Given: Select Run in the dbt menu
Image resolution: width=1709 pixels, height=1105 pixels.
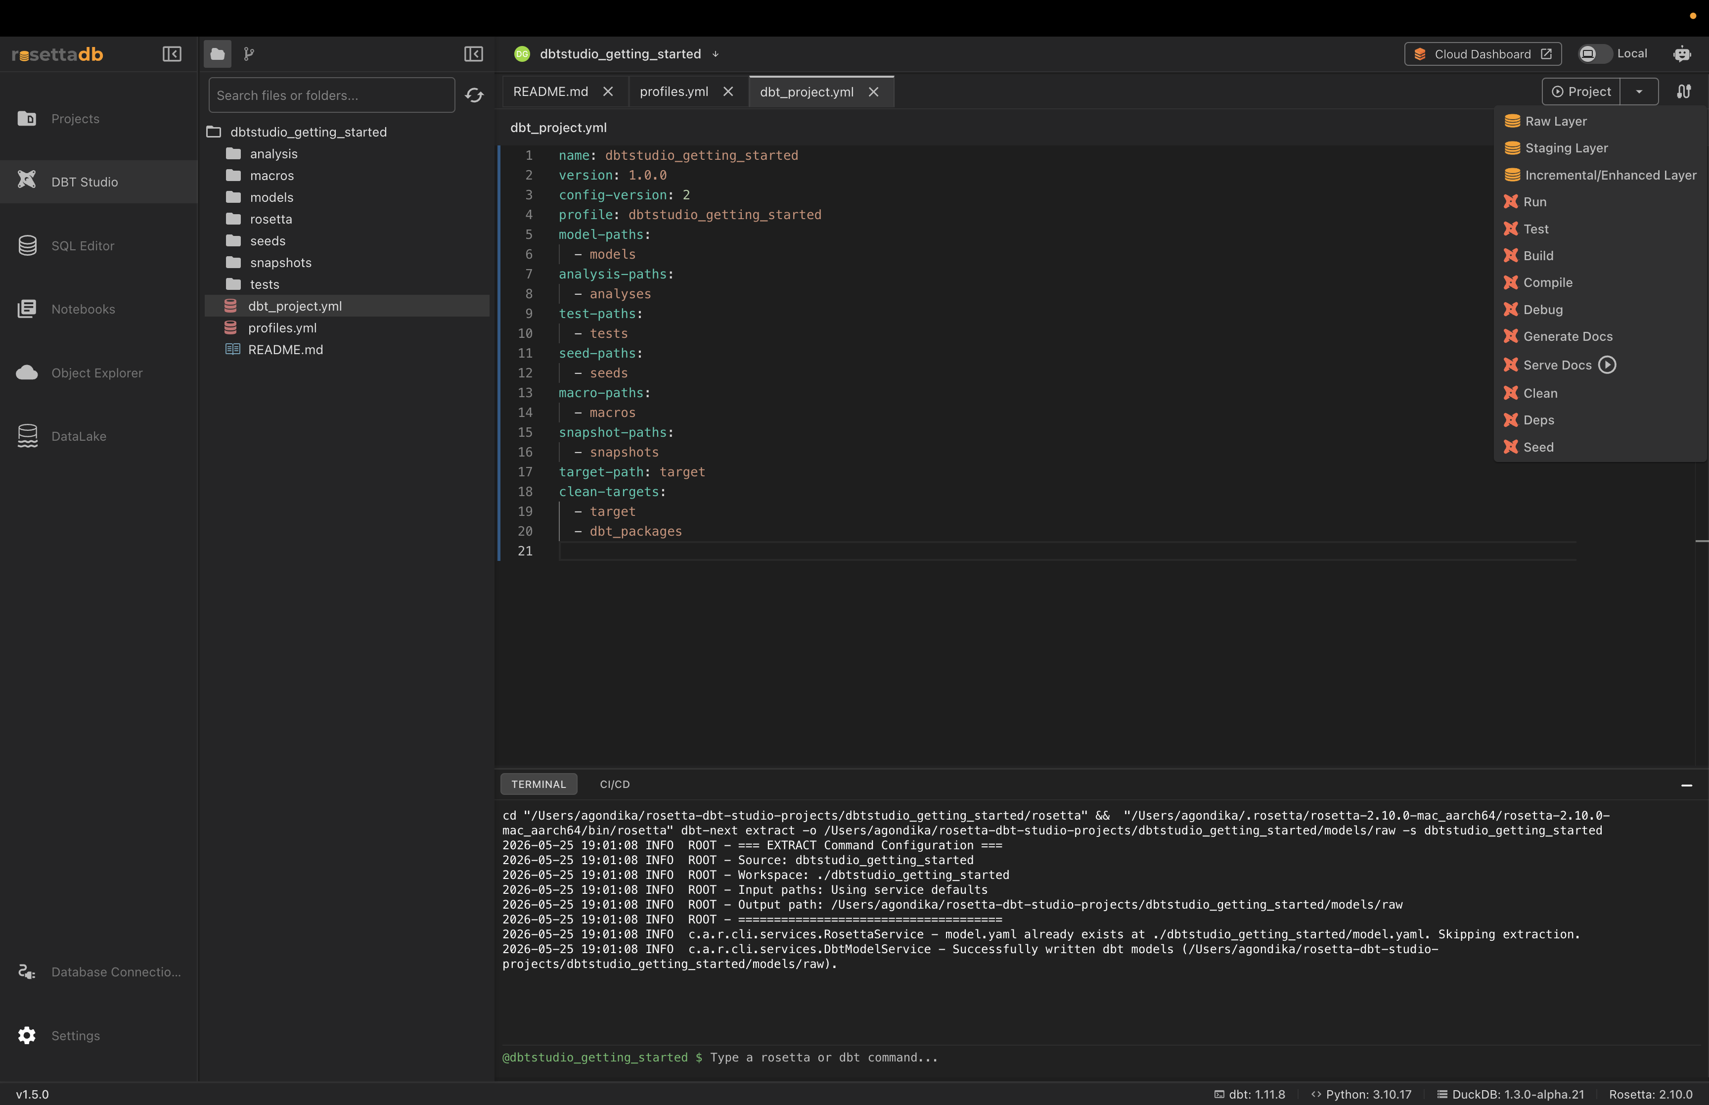Looking at the screenshot, I should pos(1600,202).
